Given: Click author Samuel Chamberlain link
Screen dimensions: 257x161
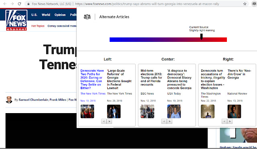Looking at the screenshot, I should (x=33, y=100).
